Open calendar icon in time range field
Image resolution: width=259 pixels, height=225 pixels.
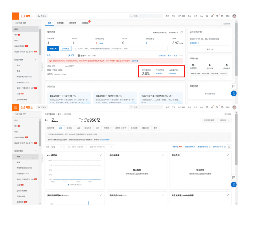click(x=111, y=147)
